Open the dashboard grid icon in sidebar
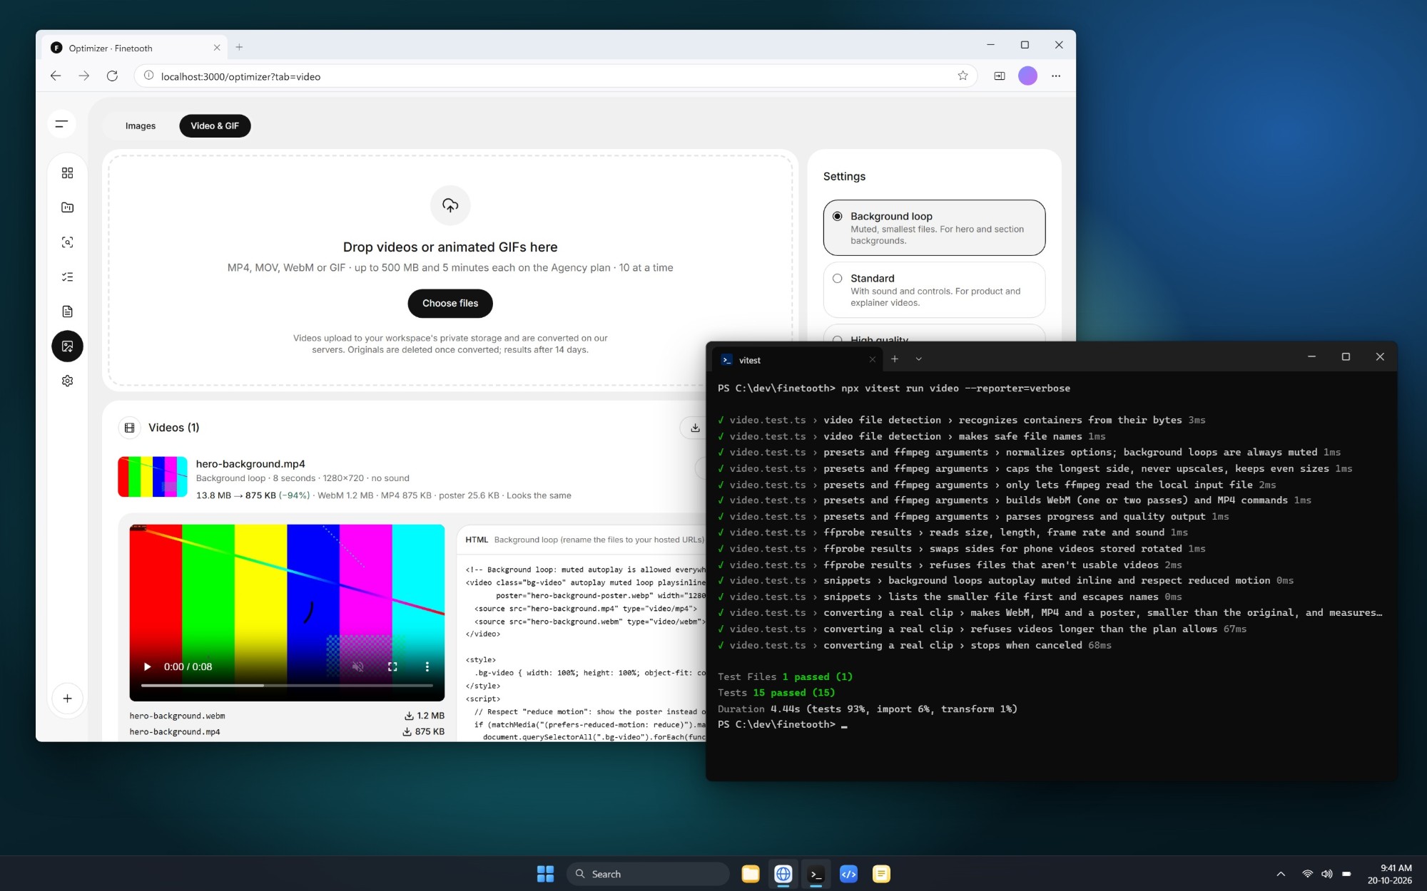The image size is (1427, 891). tap(67, 173)
